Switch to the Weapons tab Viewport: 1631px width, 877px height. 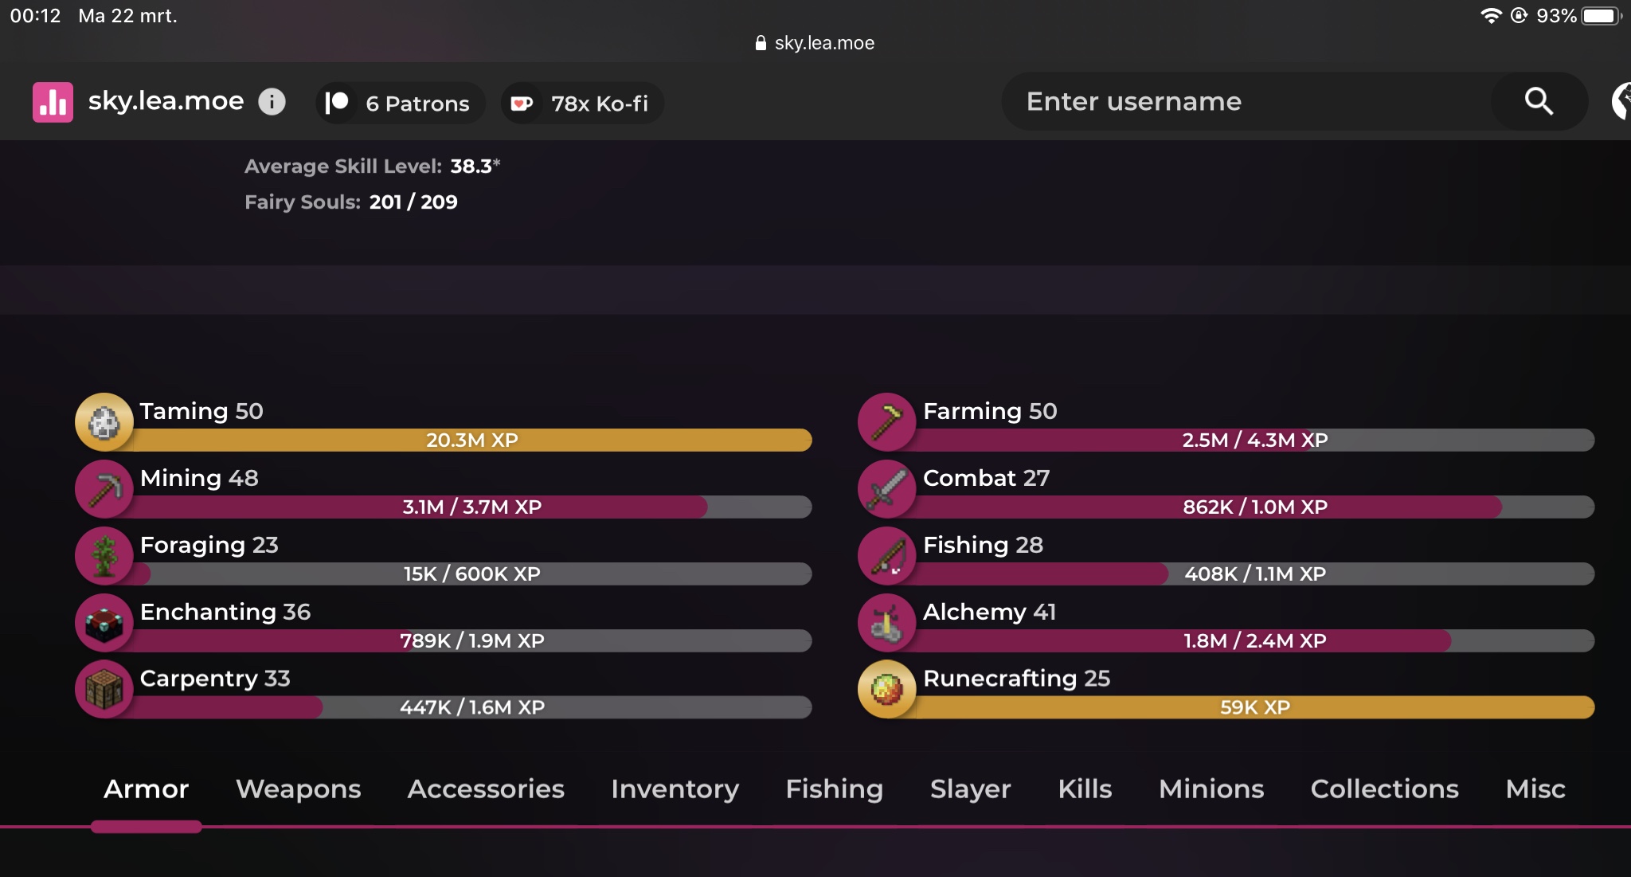click(x=298, y=789)
